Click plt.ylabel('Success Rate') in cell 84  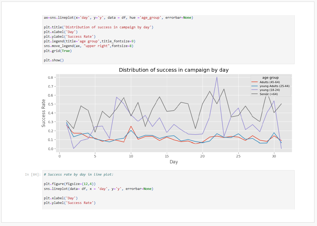click(69, 203)
